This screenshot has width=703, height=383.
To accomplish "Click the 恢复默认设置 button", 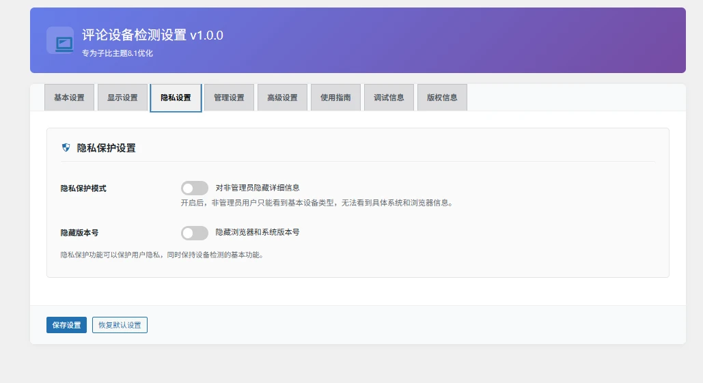I will point(120,325).
